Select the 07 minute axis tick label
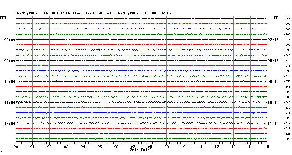292x155 pixels. click(133, 147)
